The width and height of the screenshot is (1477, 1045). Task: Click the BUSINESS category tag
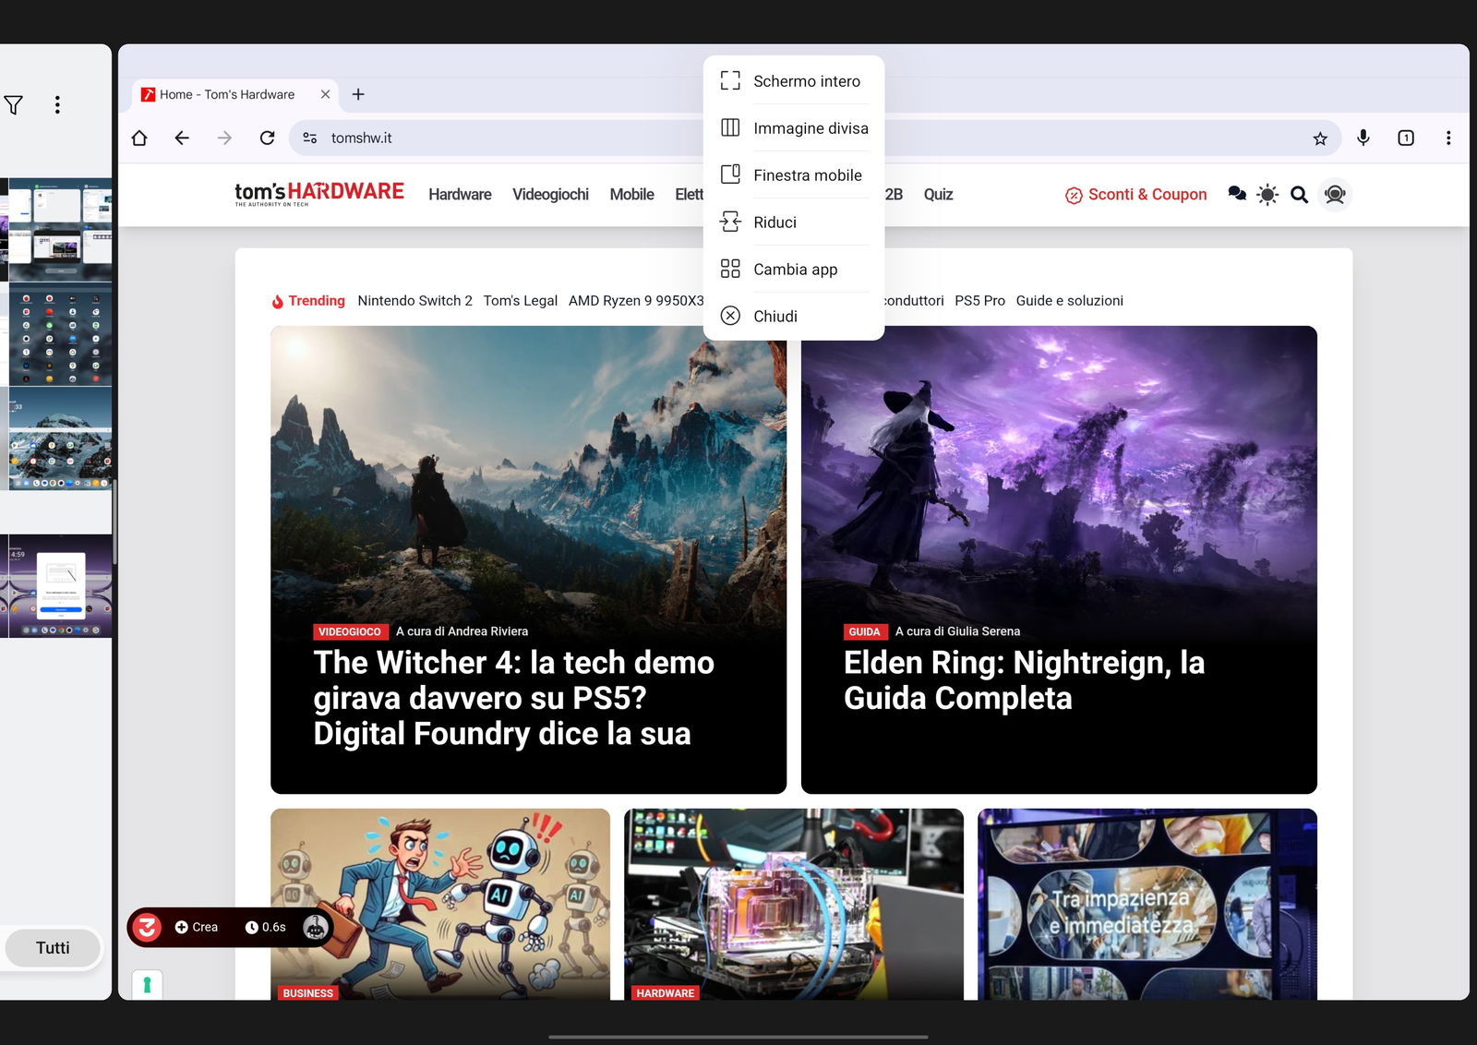click(x=307, y=993)
